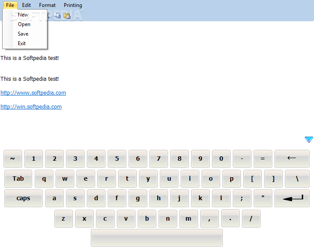The image size is (314, 248).
Task: Tap the o key
Action: tap(211, 179)
